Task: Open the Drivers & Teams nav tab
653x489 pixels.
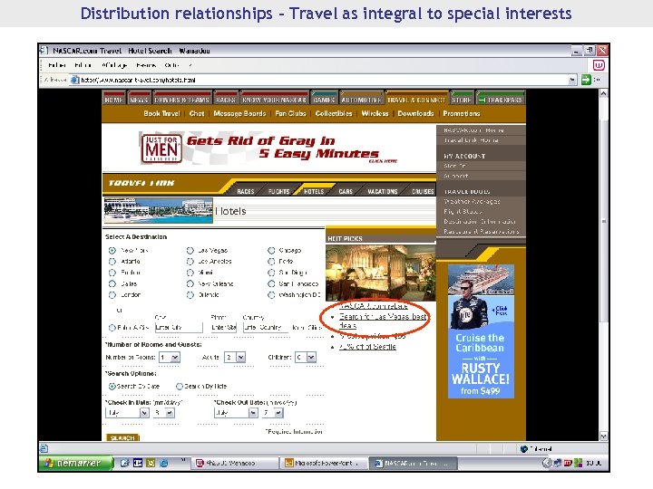Action: point(181,100)
